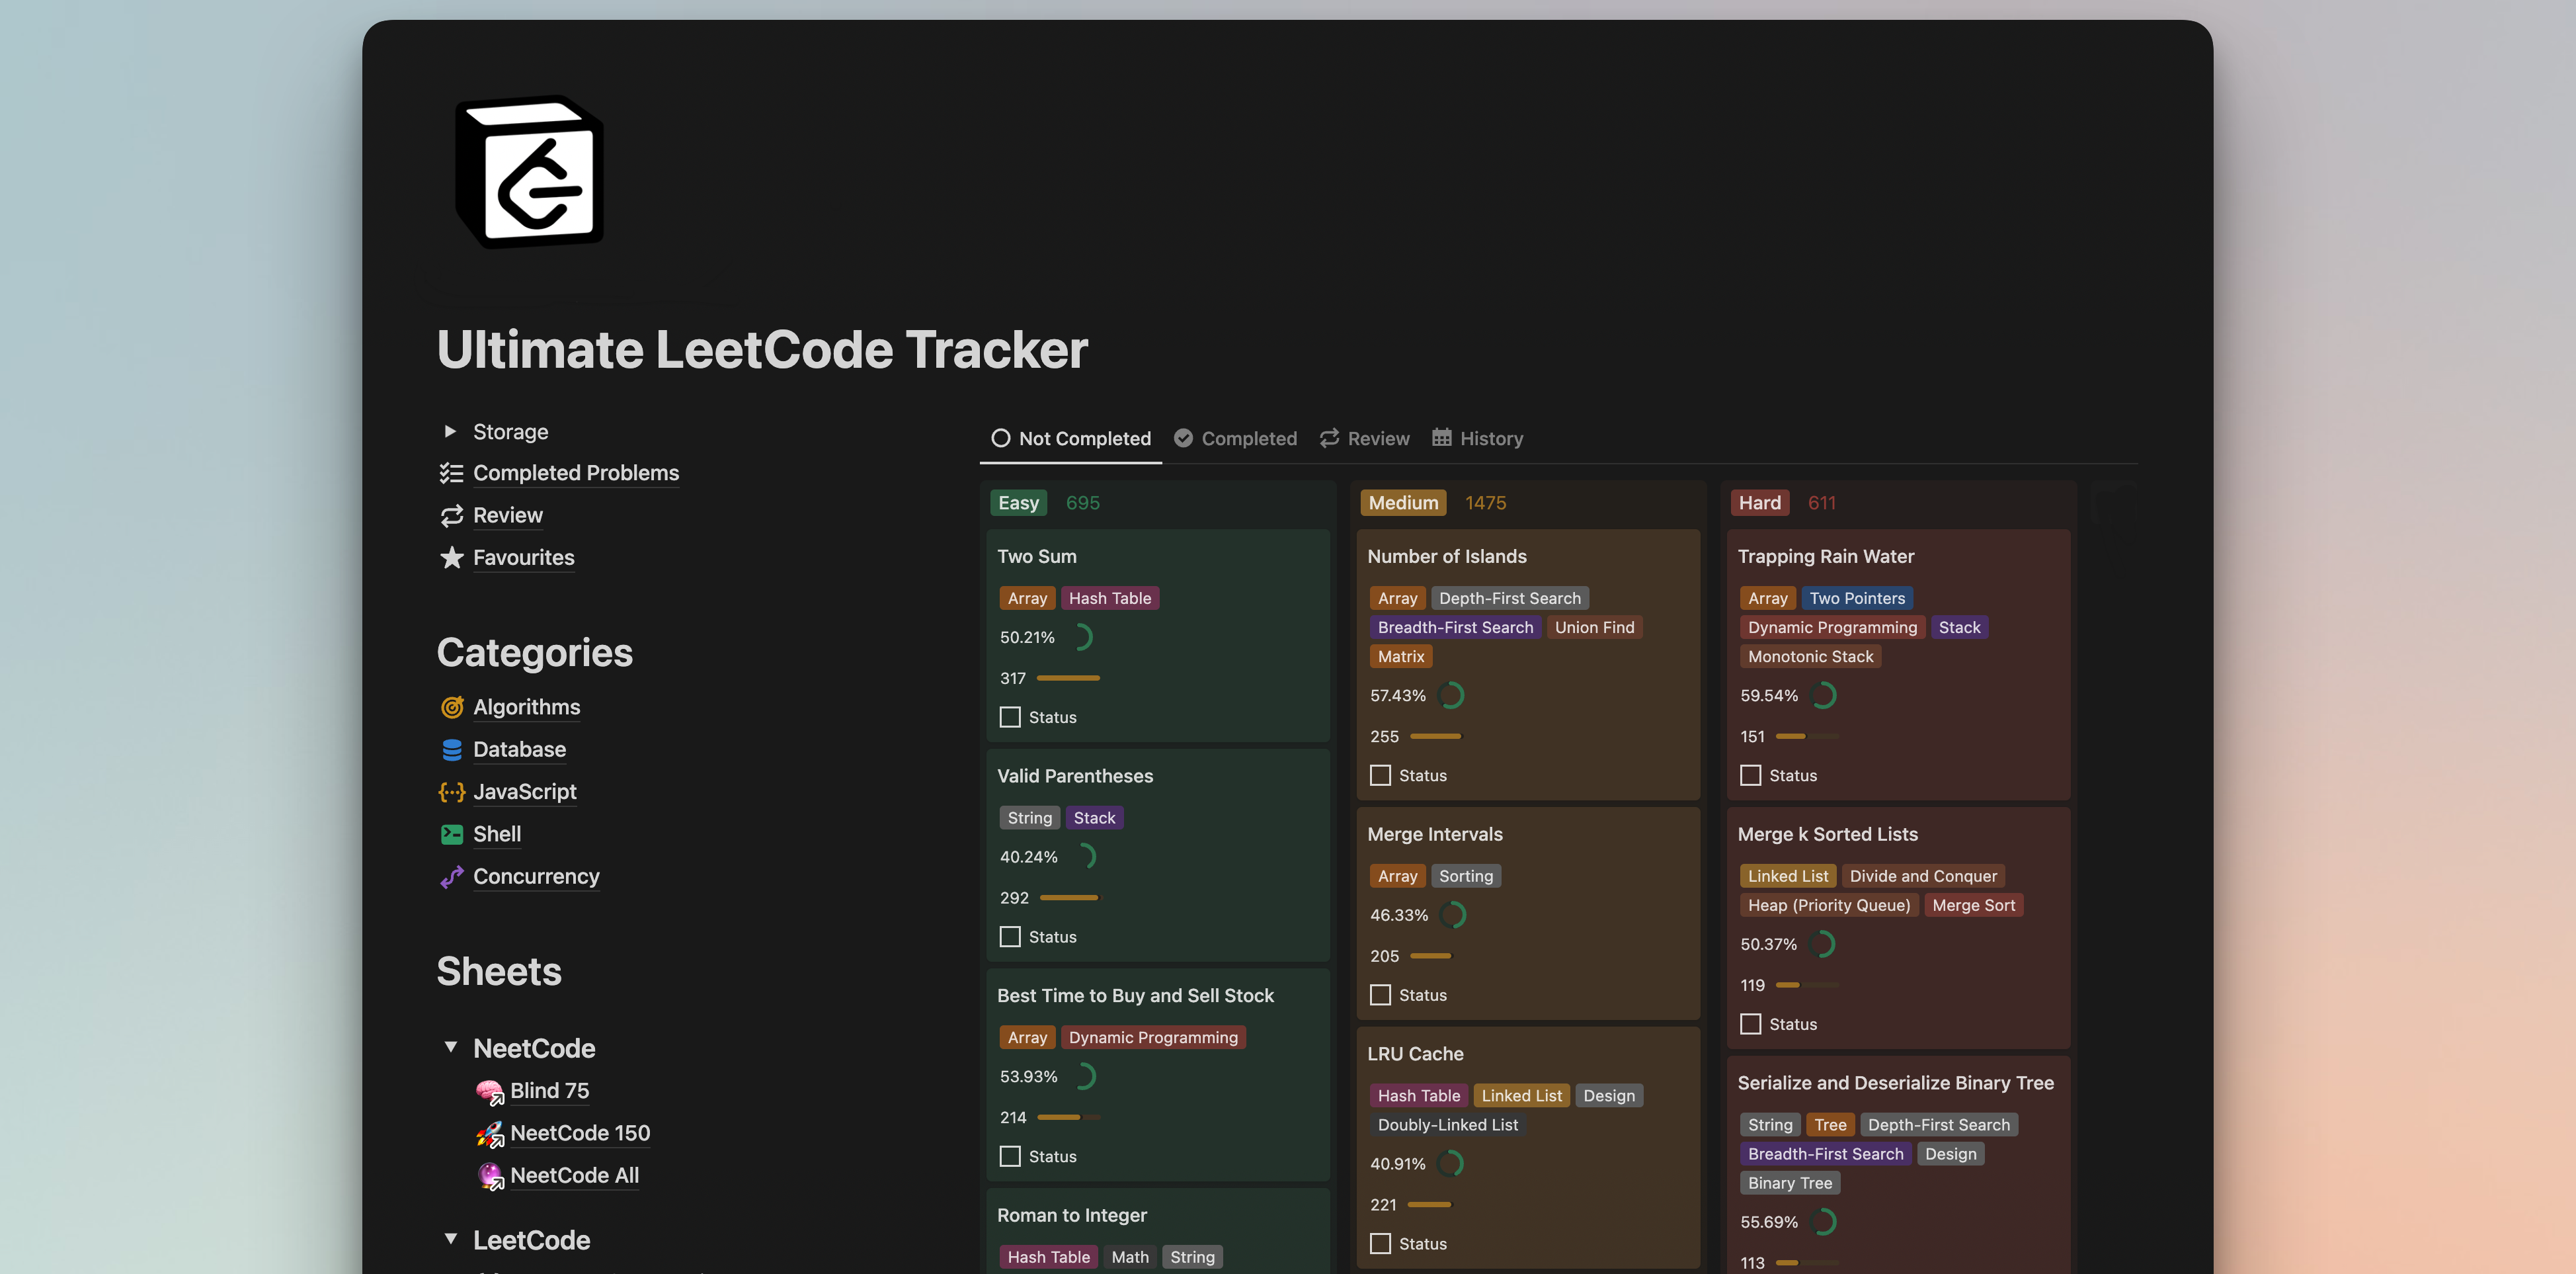Collapse the NeetCode sheets section

pos(451,1048)
